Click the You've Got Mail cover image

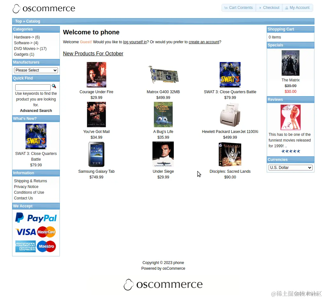[96, 115]
